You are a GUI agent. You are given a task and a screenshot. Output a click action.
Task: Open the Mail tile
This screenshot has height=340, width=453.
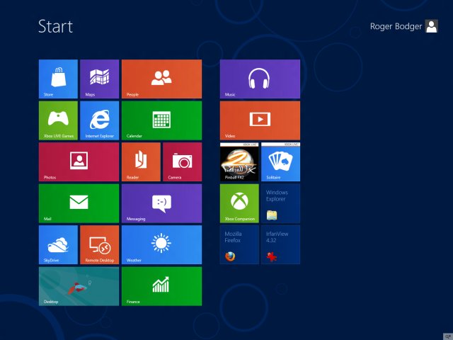tap(79, 203)
